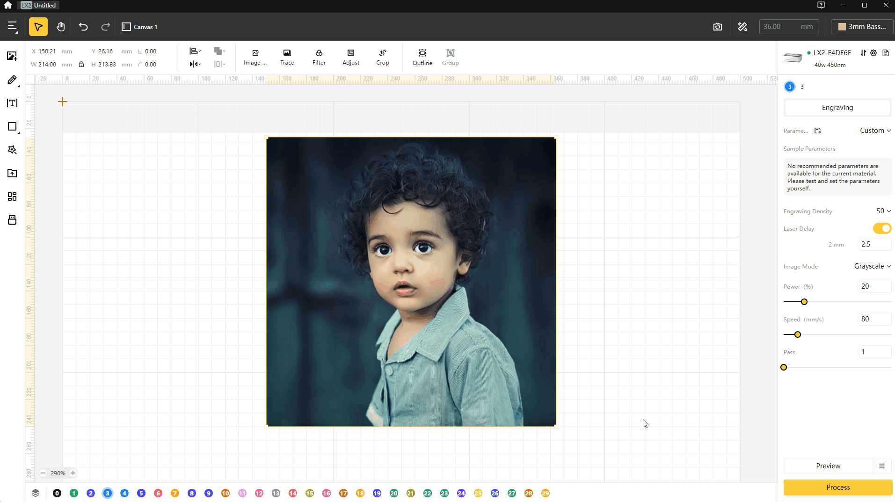The height and width of the screenshot is (502, 895).
Task: Expand the distribute spacing dropdown
Action: coord(219,64)
